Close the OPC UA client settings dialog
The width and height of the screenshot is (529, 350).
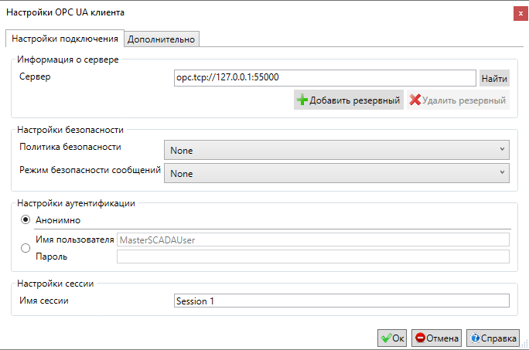pyautogui.click(x=520, y=14)
